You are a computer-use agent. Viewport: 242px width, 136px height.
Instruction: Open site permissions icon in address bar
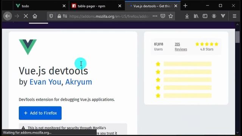click(65, 16)
